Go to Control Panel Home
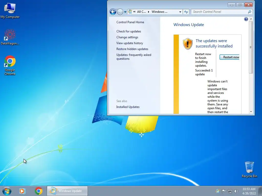 click(130, 22)
